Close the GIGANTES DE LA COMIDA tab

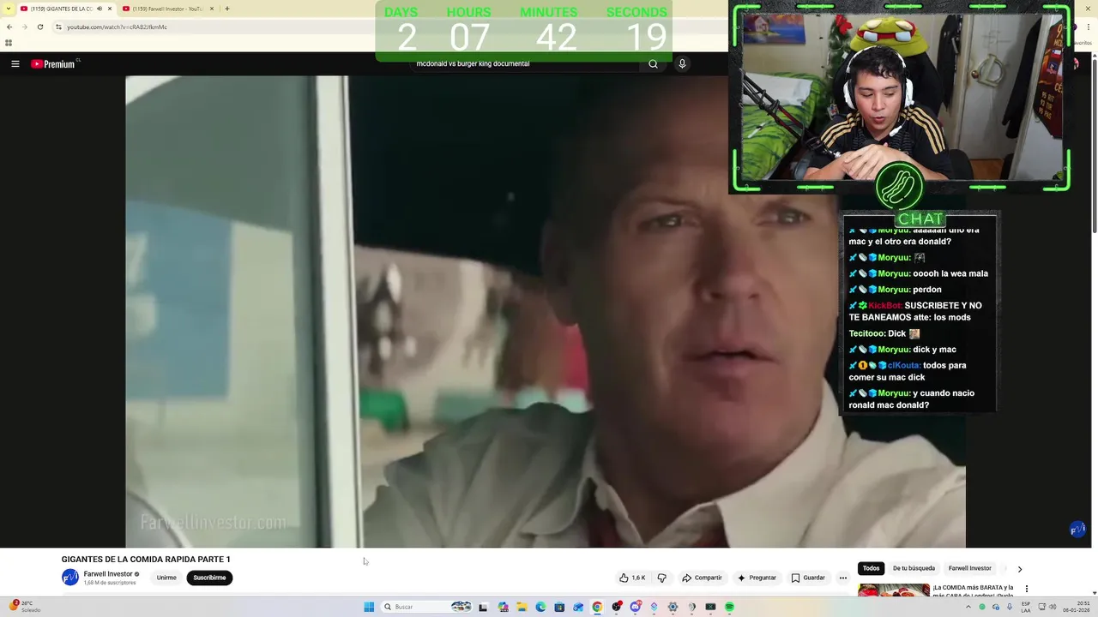(x=109, y=9)
